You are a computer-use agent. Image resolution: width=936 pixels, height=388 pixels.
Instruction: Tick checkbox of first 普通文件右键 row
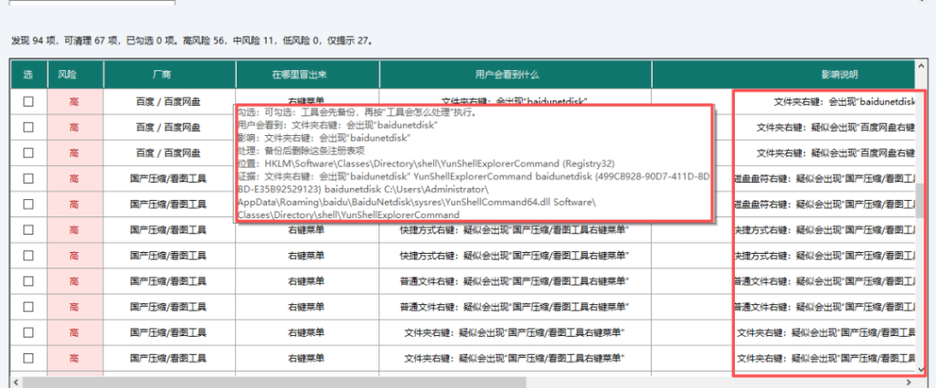pyautogui.click(x=28, y=280)
